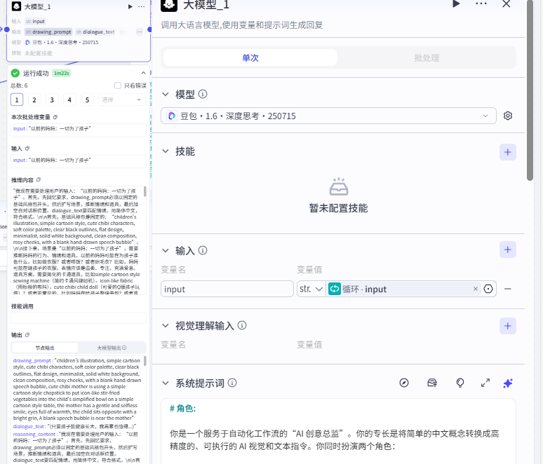Collapse the 系统提示词 section
Image resolution: width=543 pixels, height=464 pixels.
click(x=166, y=383)
